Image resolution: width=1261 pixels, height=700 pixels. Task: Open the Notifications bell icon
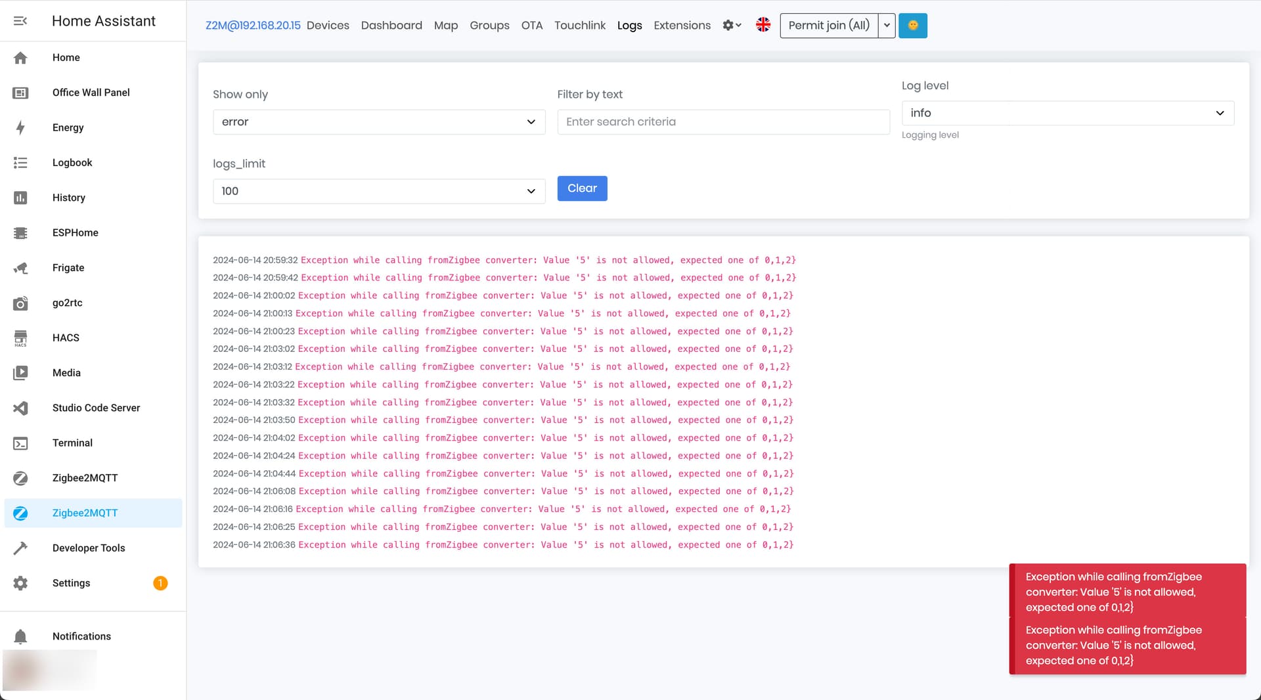[20, 636]
